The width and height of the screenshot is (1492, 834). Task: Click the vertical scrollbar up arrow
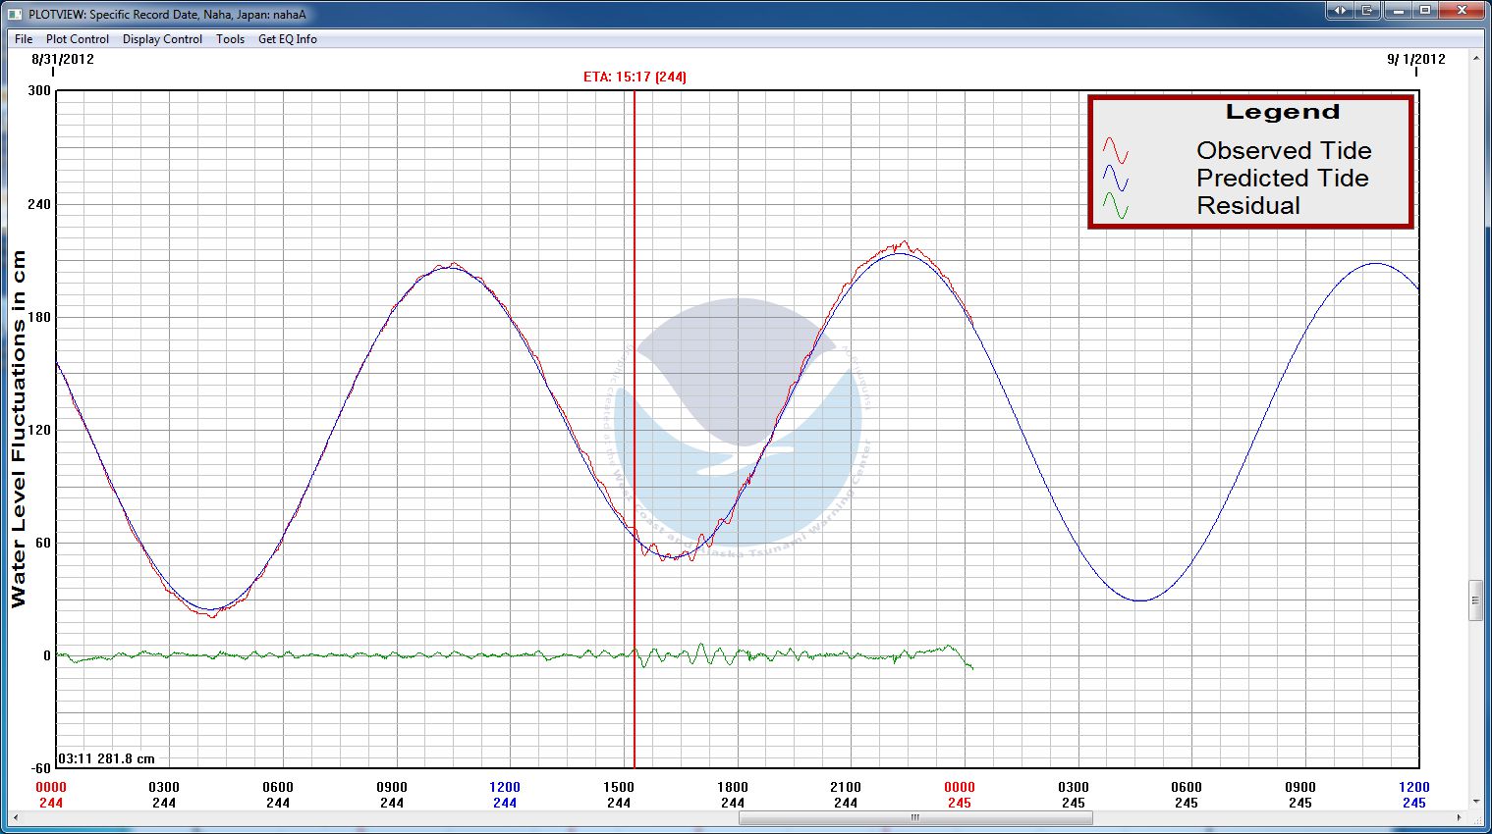[1475, 59]
